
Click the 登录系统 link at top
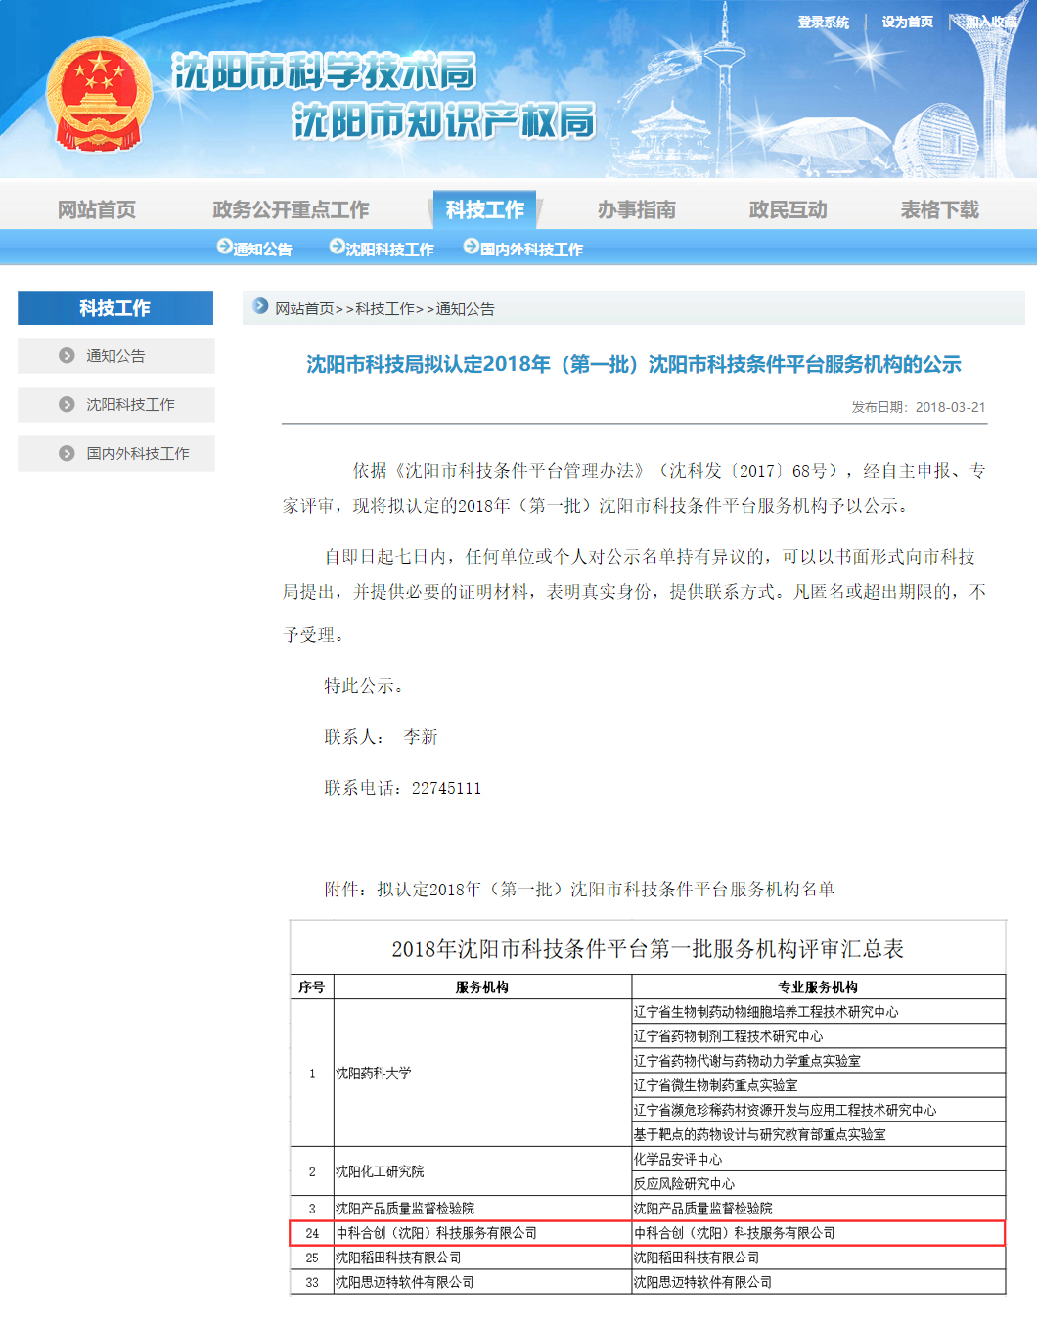pos(823,22)
